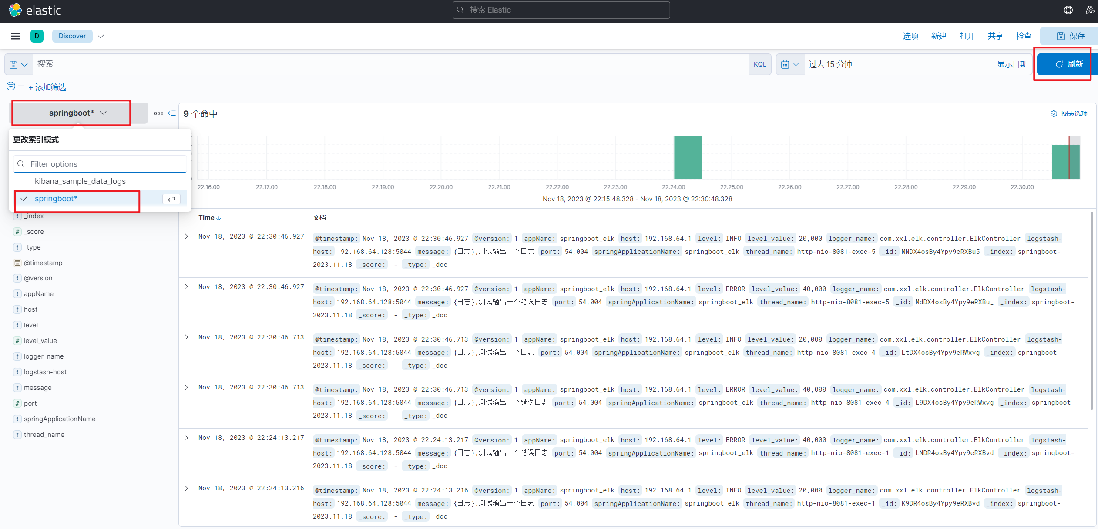
Task: Open the 选项 options menu
Action: click(x=910, y=36)
